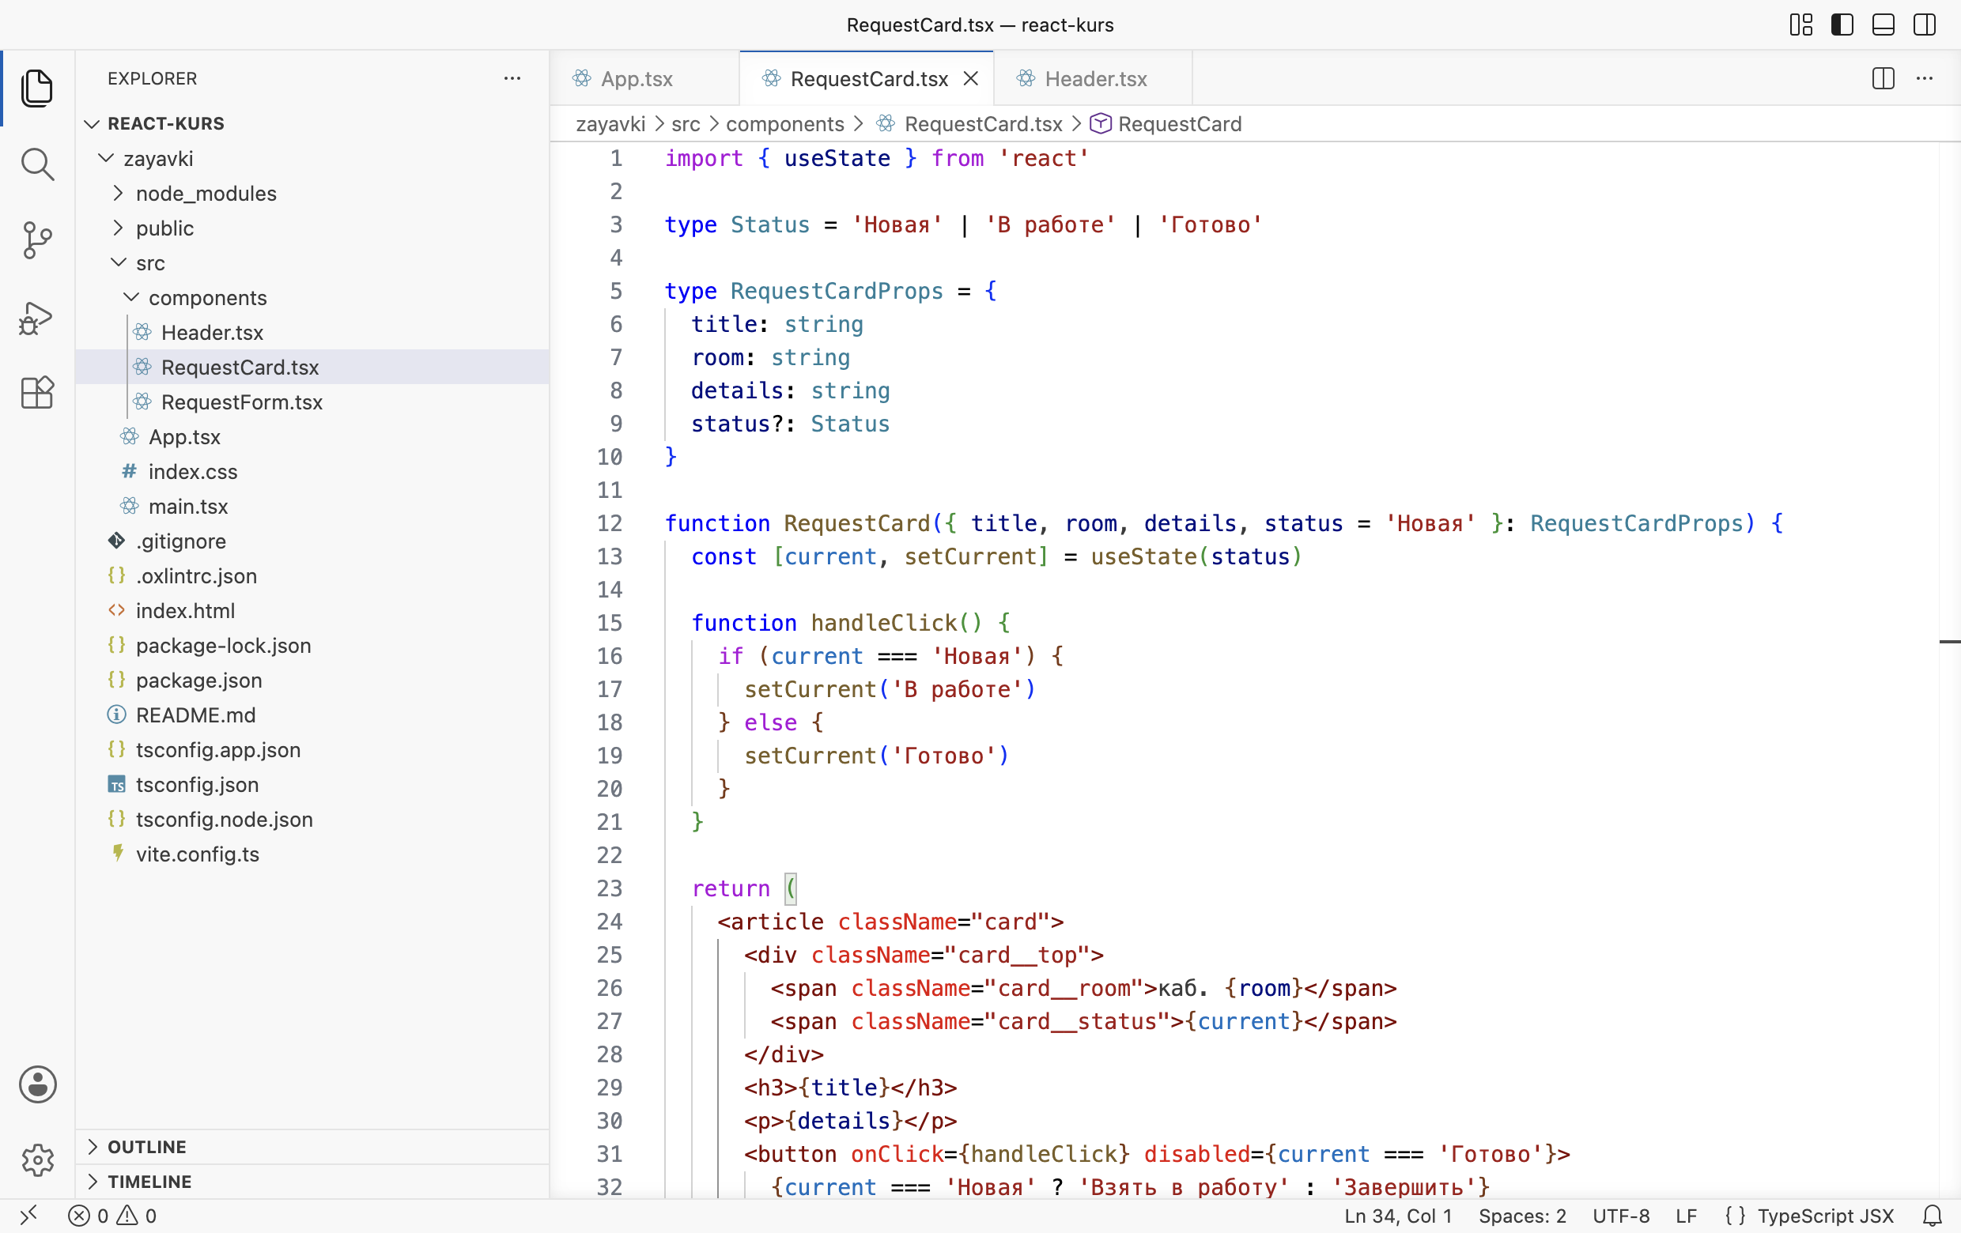Screen dimensions: 1961x1233
Task: Click Ln 34, Col 1 position indicator
Action: (x=1397, y=1216)
